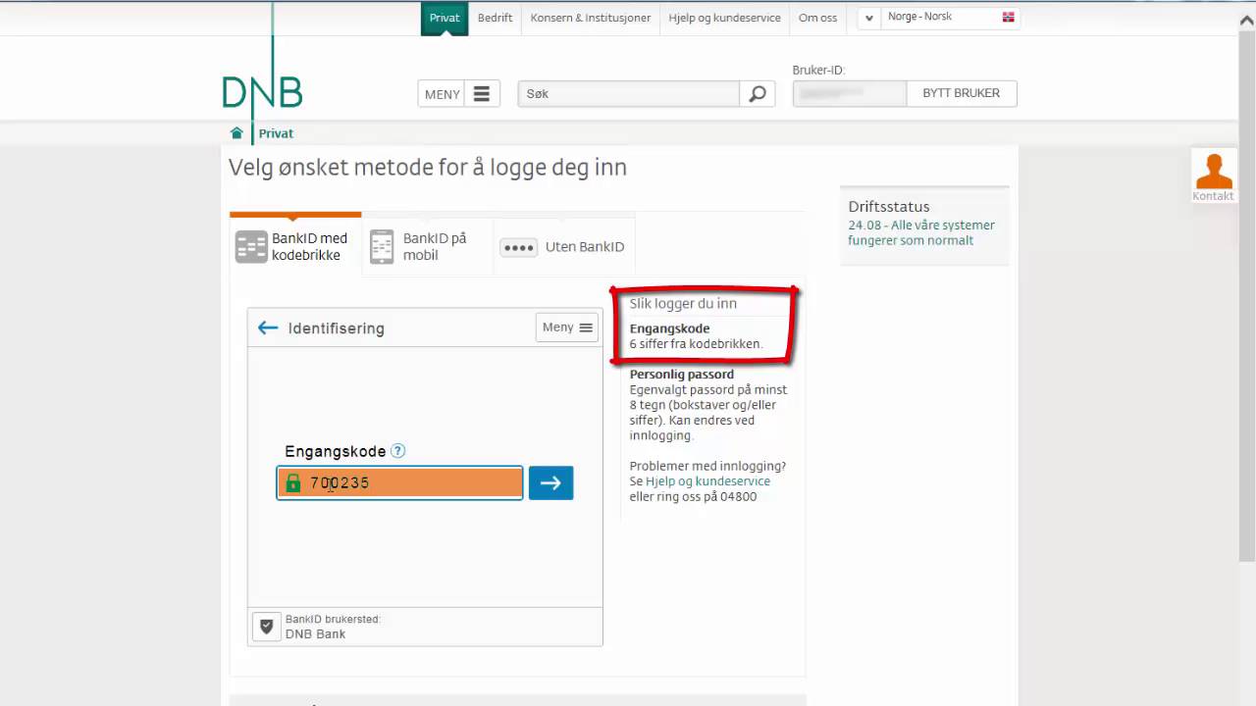Screen dimensions: 1256x706
Task: Click the Norge - Norsk language text
Action: 919,17
